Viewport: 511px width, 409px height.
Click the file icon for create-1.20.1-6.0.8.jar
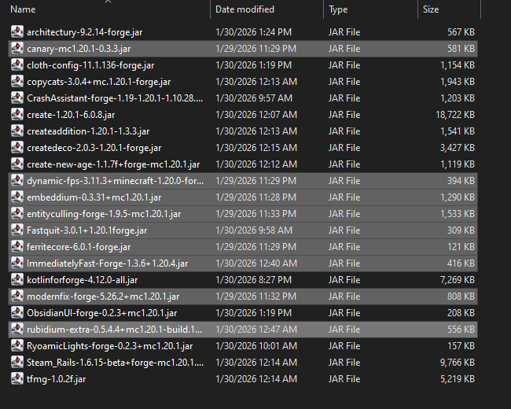[x=17, y=115]
